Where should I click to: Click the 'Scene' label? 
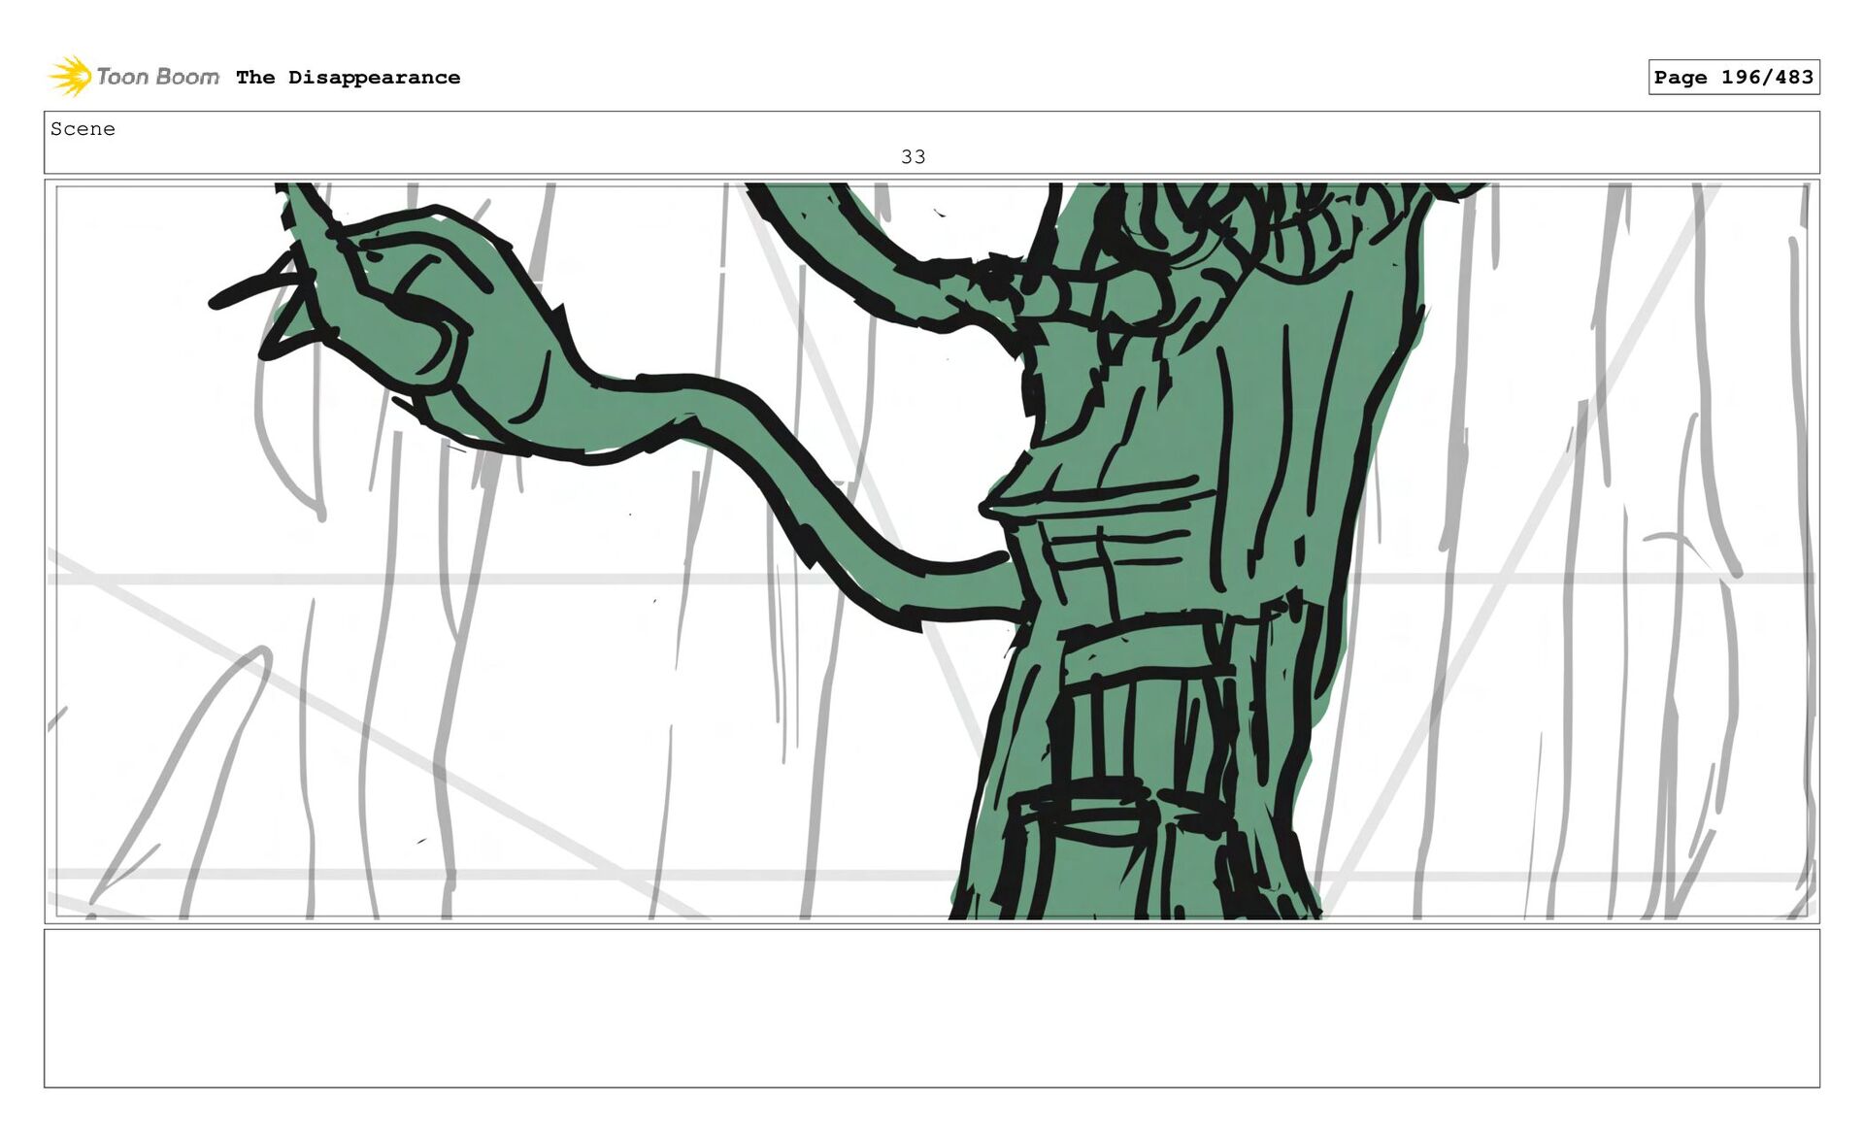point(83,129)
